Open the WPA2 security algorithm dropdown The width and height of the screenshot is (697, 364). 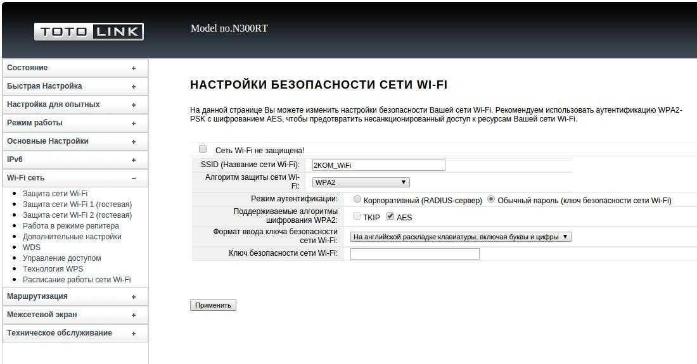tap(361, 182)
